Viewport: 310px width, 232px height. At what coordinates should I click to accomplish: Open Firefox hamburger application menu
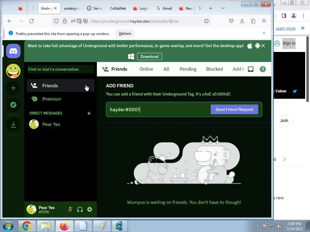pos(264,21)
